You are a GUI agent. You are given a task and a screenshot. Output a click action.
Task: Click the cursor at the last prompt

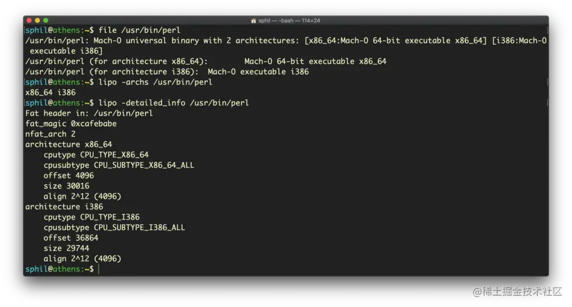(99, 269)
